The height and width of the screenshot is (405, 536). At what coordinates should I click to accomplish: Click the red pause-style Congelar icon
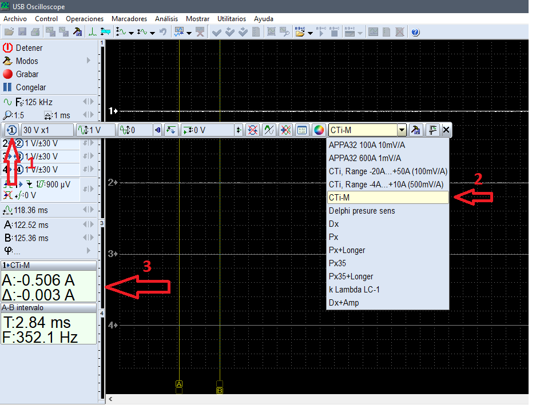8,87
